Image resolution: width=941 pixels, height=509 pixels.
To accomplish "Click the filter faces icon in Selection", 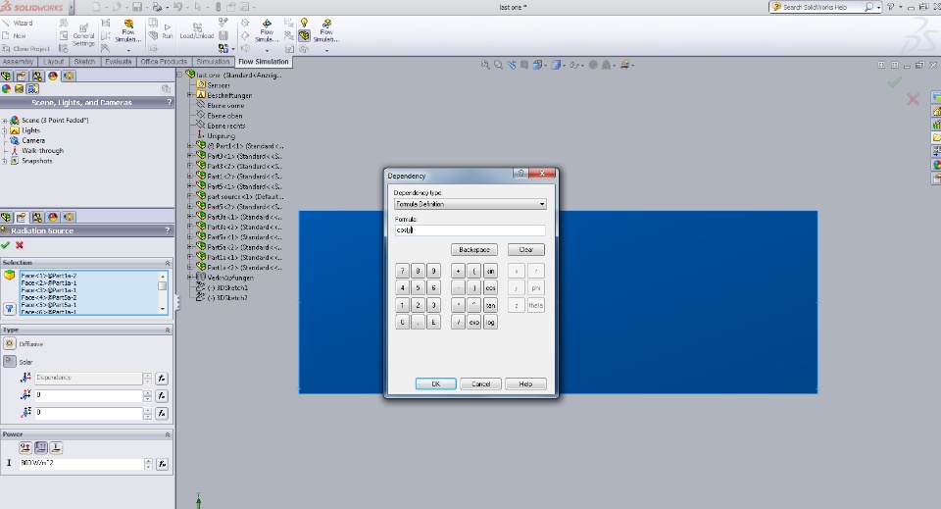I will point(9,309).
